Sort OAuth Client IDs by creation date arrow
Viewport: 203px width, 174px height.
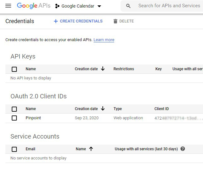tap(103, 109)
